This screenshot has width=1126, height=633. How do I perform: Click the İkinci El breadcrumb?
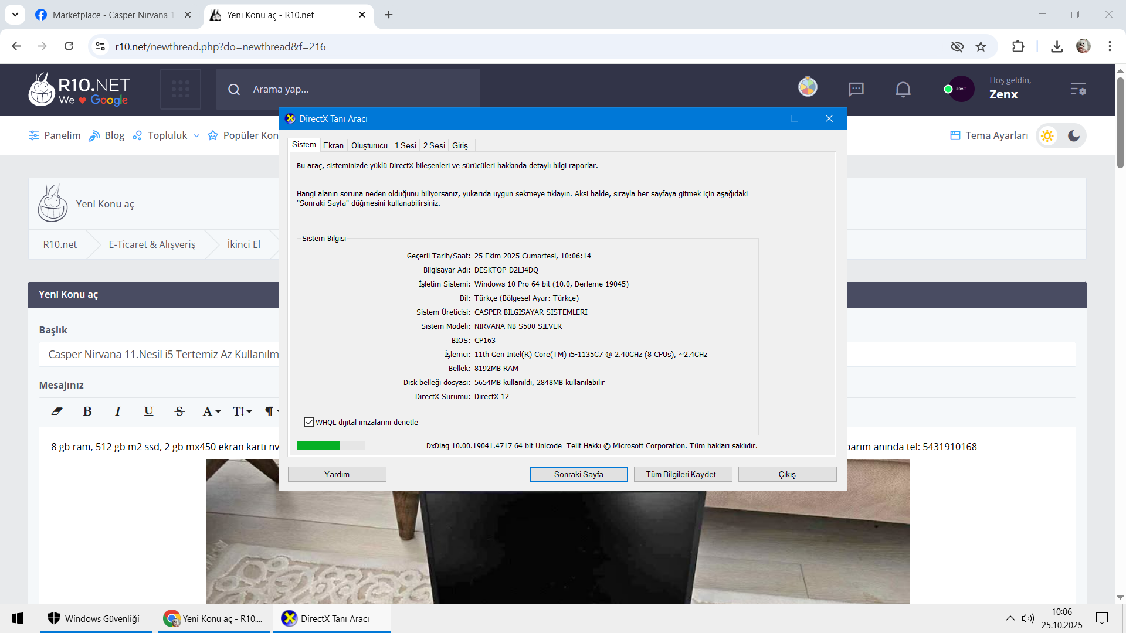[244, 244]
